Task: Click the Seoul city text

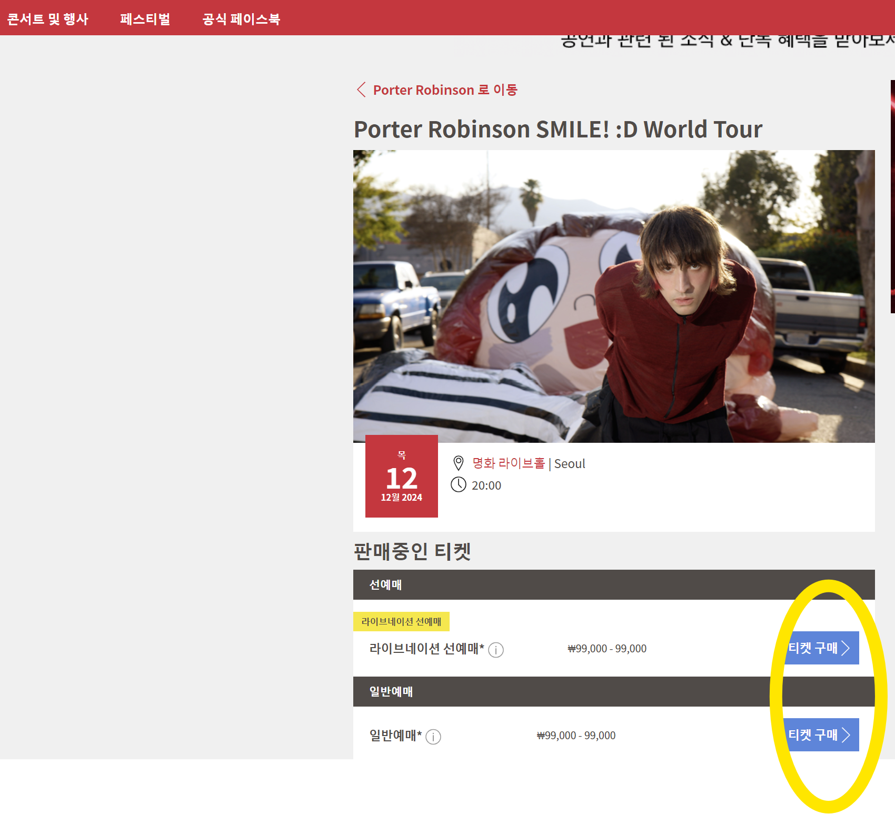Action: pyautogui.click(x=570, y=464)
